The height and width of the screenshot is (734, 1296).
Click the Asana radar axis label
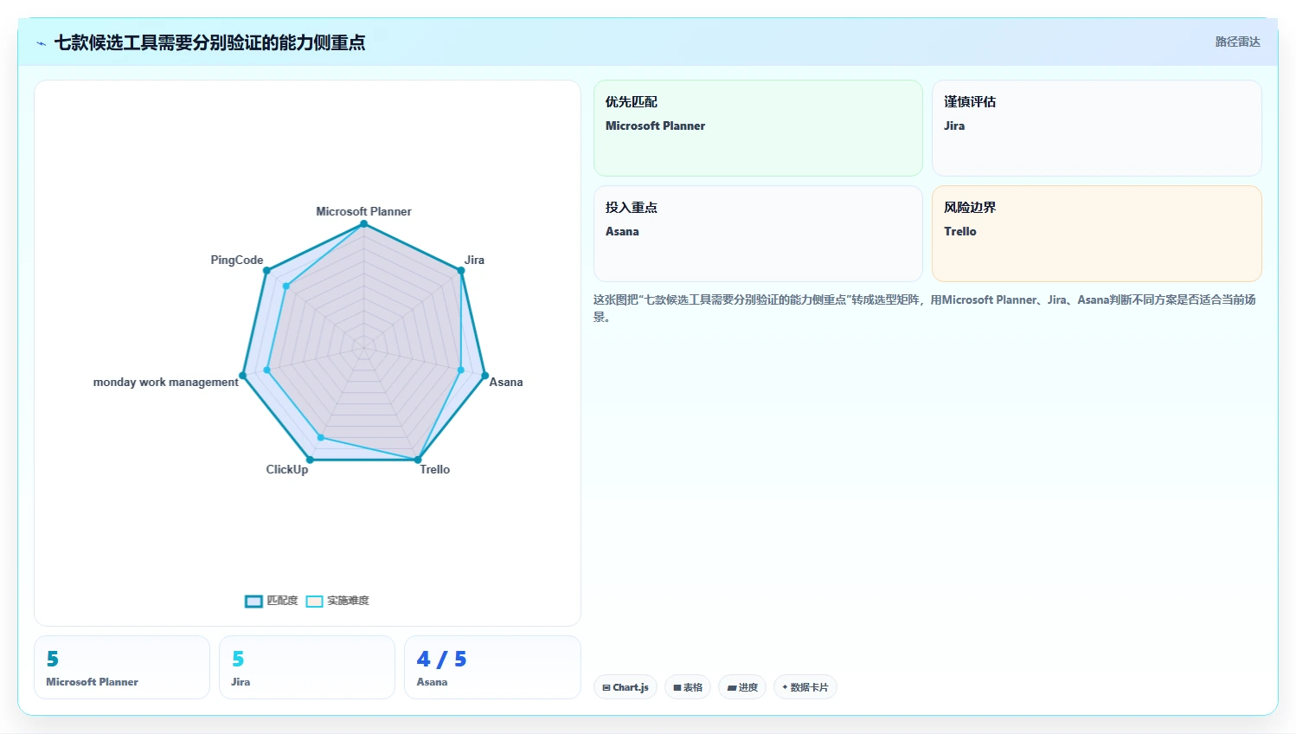506,382
